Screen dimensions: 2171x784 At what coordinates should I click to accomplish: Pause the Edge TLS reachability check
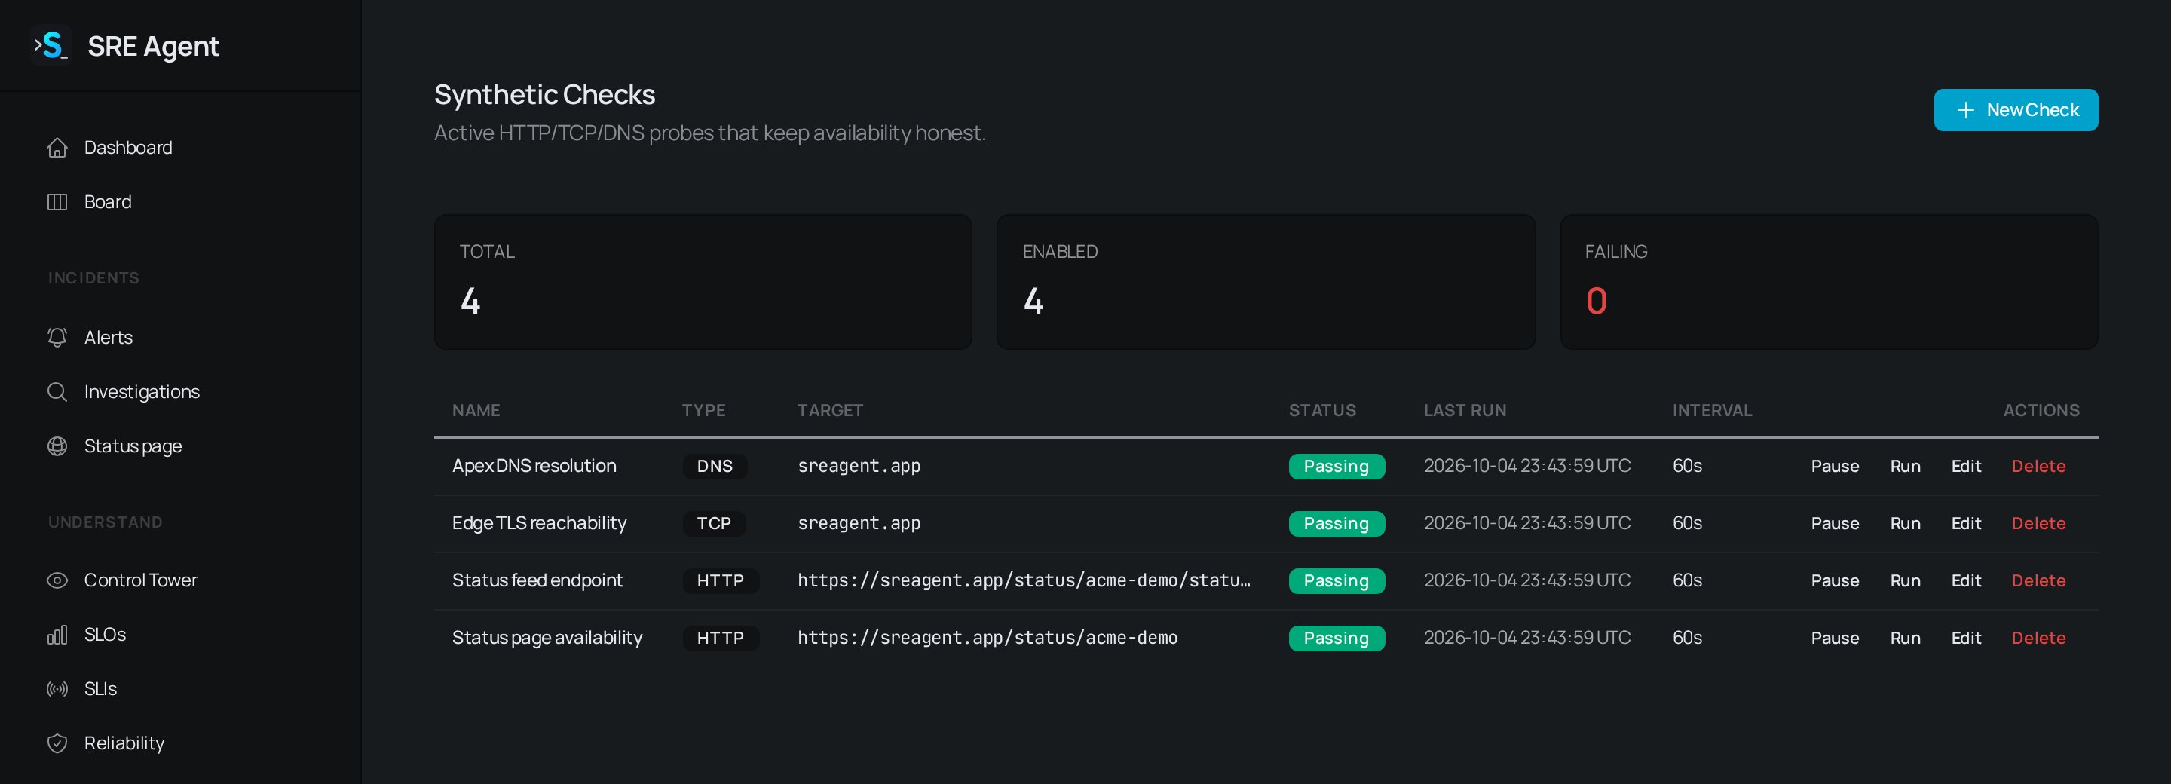click(1834, 523)
